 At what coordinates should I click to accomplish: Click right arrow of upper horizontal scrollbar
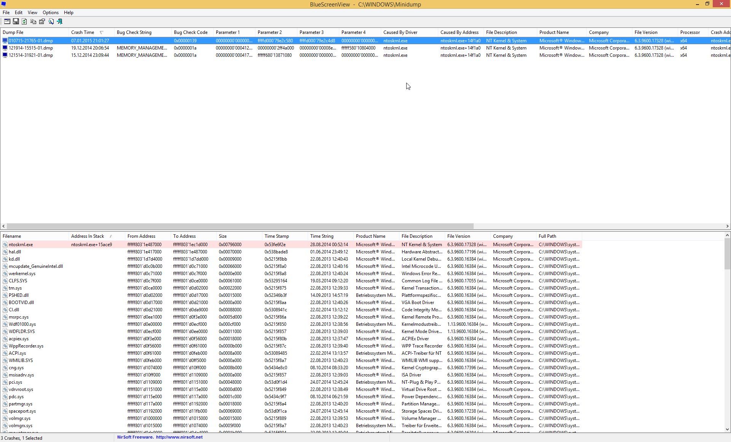click(727, 226)
